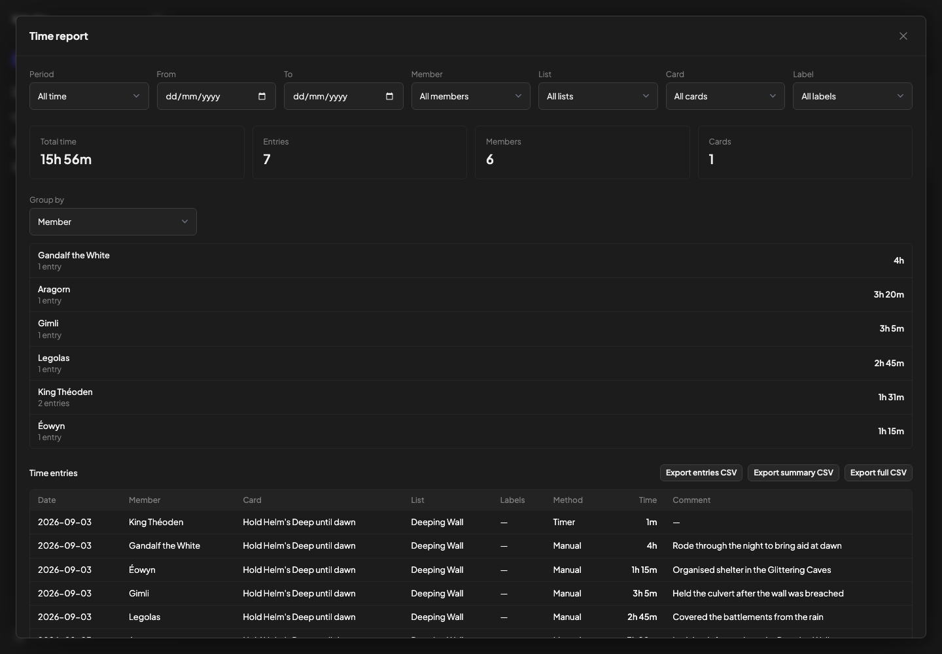Export full CSV
The image size is (942, 654).
pos(879,473)
